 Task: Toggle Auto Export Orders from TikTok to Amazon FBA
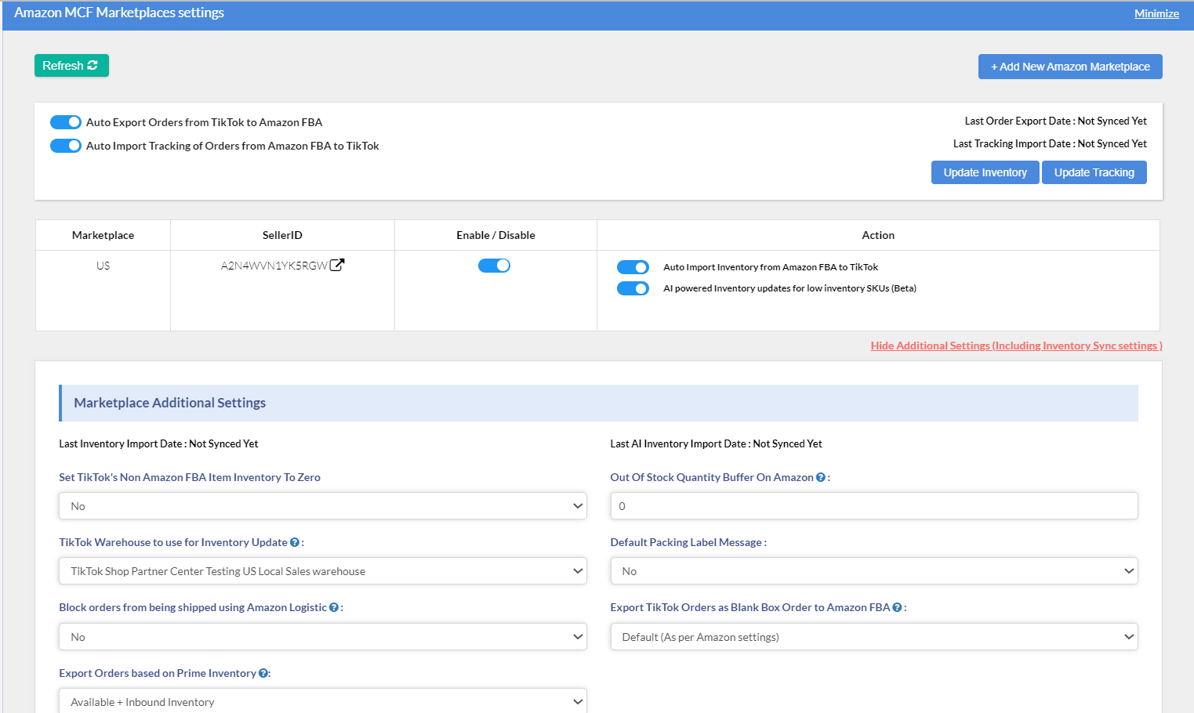pyautogui.click(x=66, y=122)
